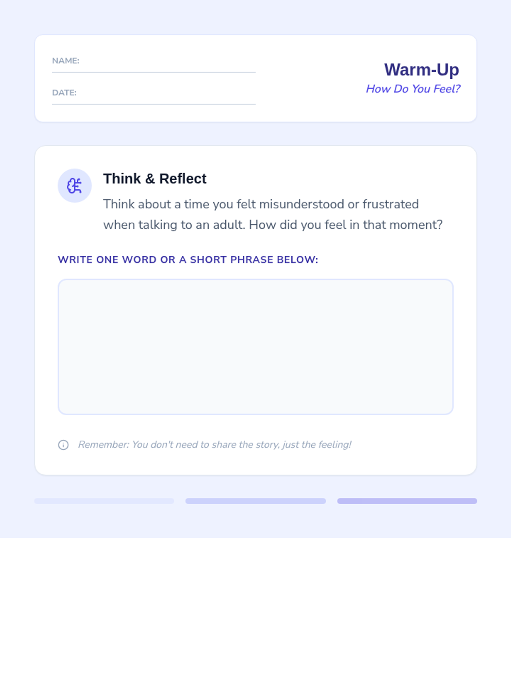Click the Write one word or short phrase label
This screenshot has width=511, height=682.
pyautogui.click(x=188, y=260)
